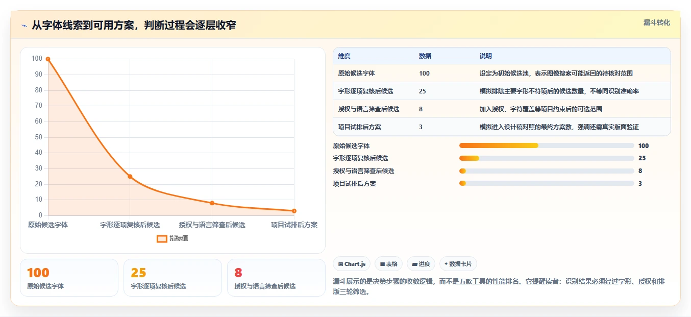
Task: Click x-axis label 字形逐项复核后候选 in chart
Action: coord(130,225)
